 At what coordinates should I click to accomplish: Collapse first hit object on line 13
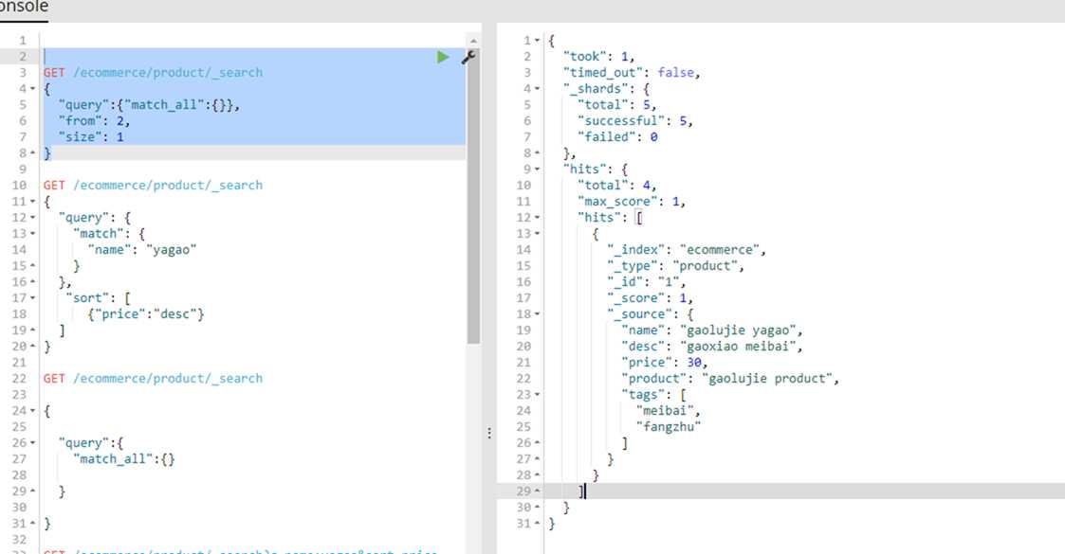(538, 234)
